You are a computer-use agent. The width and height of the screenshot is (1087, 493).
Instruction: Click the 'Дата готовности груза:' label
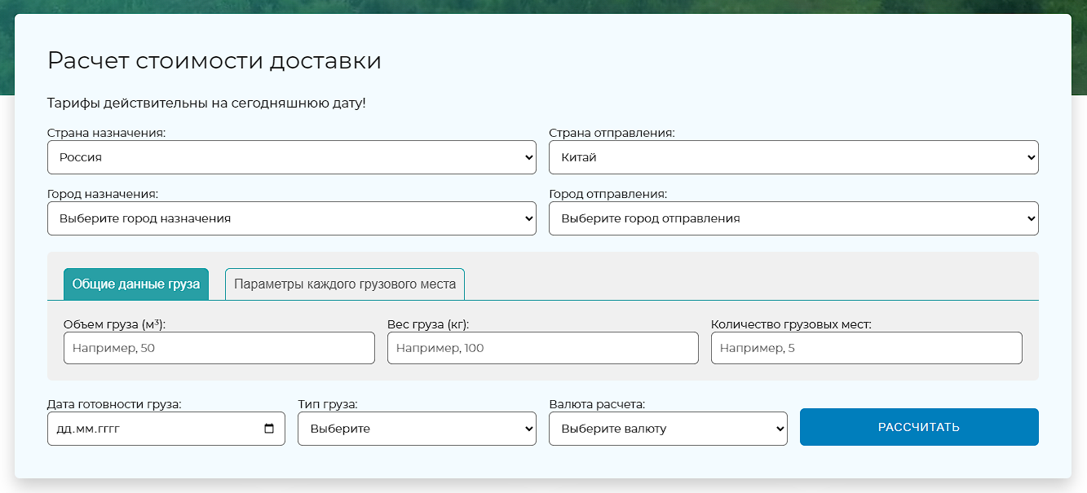click(114, 404)
